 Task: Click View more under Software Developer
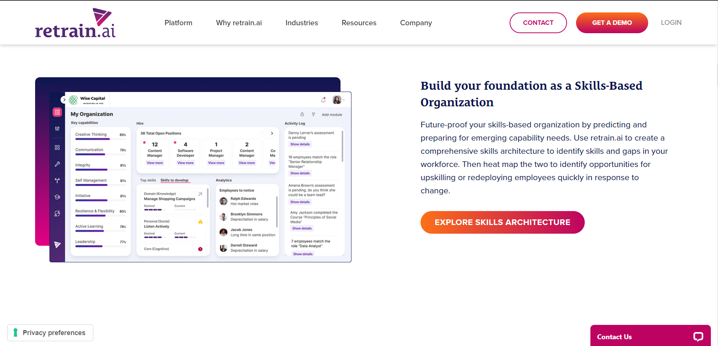pos(185,163)
